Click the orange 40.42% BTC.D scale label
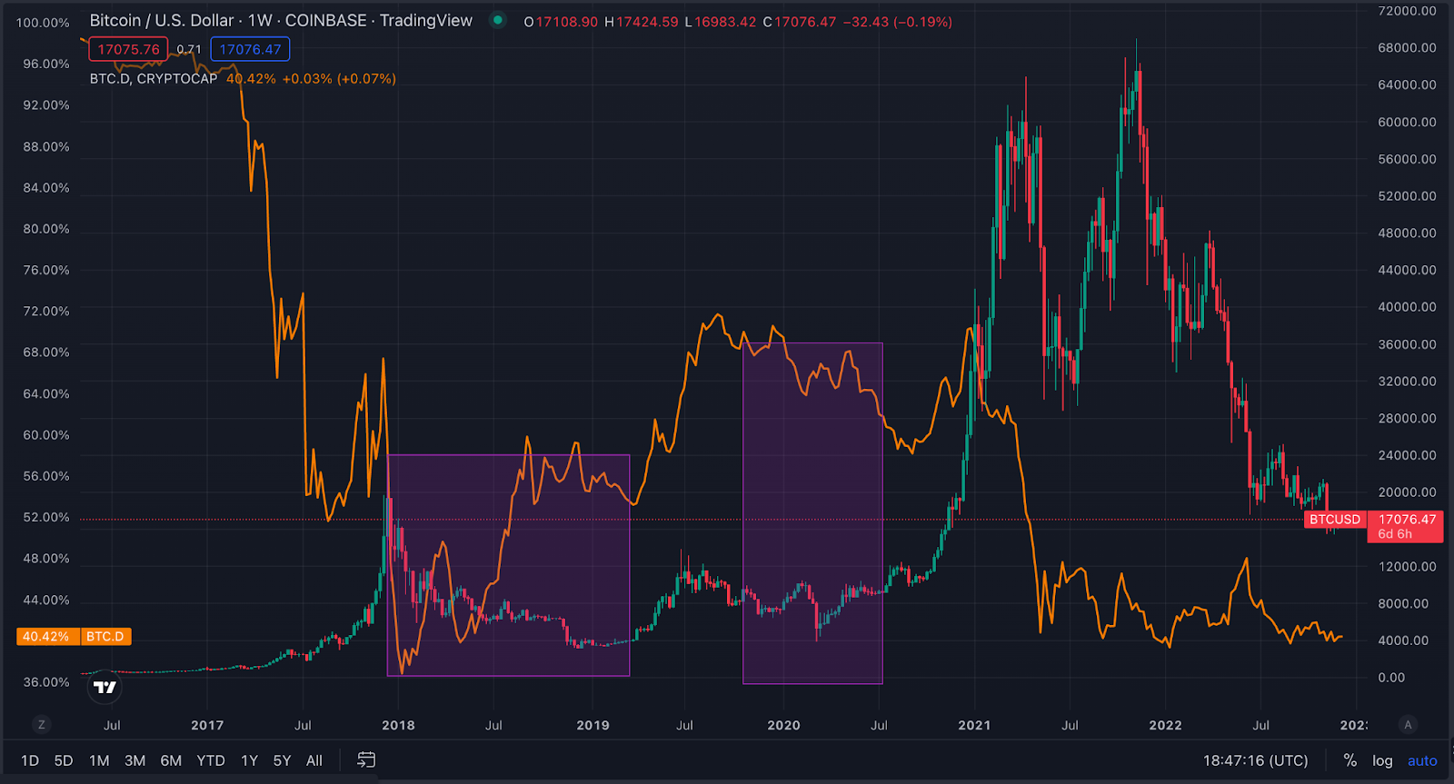 [x=74, y=637]
